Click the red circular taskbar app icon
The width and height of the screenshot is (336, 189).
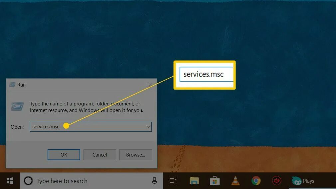276,181
